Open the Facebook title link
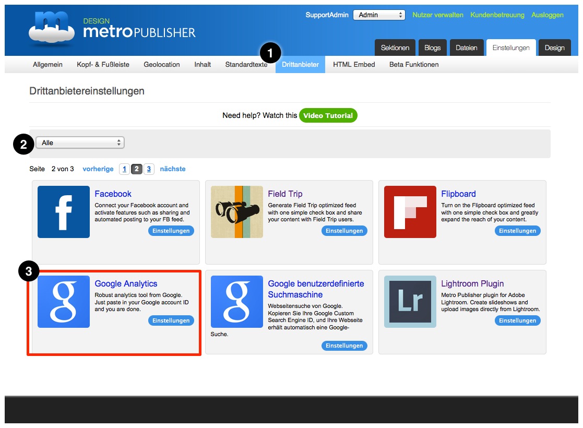Image resolution: width=583 pixels, height=428 pixels. coord(113,194)
